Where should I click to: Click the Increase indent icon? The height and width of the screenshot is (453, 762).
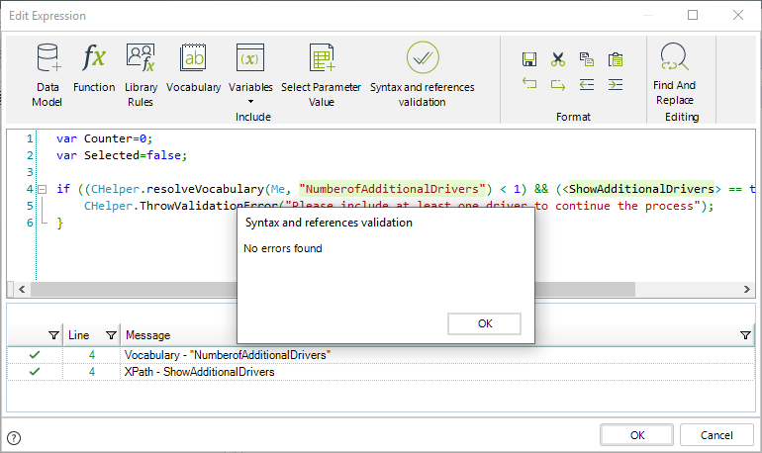click(x=616, y=84)
